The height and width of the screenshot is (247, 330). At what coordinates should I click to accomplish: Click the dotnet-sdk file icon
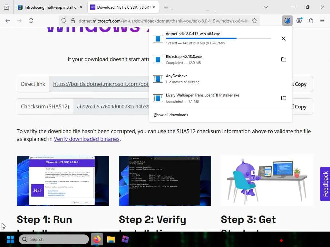click(158, 39)
